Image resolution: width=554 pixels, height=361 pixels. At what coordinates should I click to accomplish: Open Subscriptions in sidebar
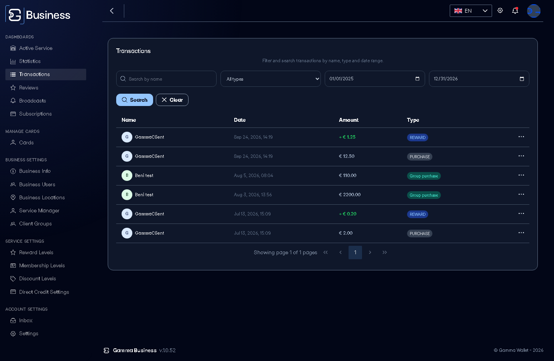[x=46, y=114]
